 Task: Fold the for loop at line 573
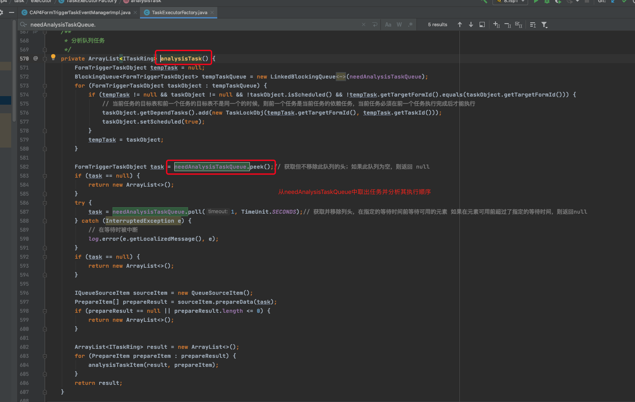pyautogui.click(x=45, y=86)
